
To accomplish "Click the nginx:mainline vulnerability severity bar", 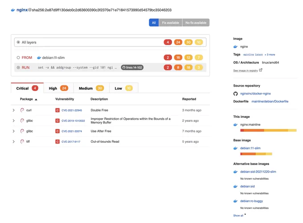I will pos(268,131).
